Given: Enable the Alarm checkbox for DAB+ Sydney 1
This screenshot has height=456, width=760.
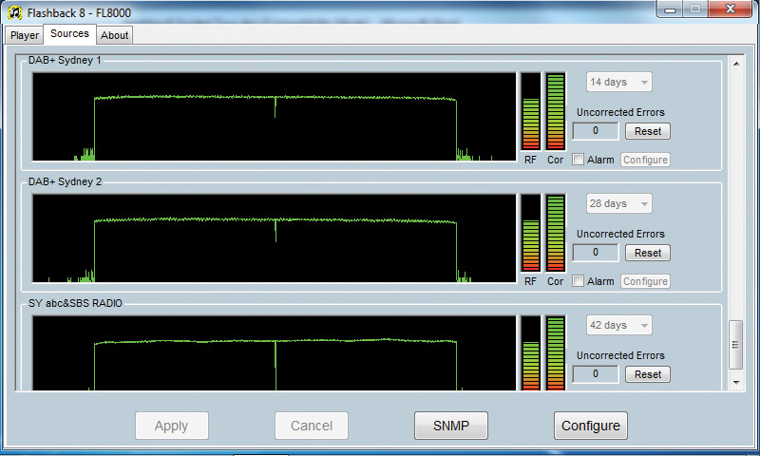Looking at the screenshot, I should click(579, 160).
